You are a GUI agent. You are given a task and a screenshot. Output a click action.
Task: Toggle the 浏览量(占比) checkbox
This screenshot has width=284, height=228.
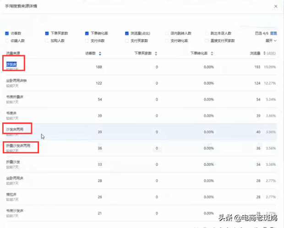click(x=127, y=33)
